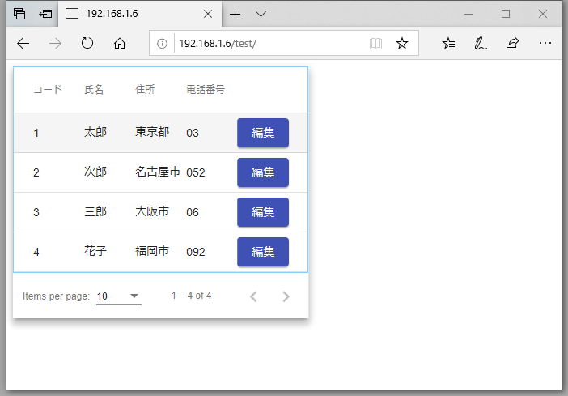Open a new tab with plus button

coord(235,14)
